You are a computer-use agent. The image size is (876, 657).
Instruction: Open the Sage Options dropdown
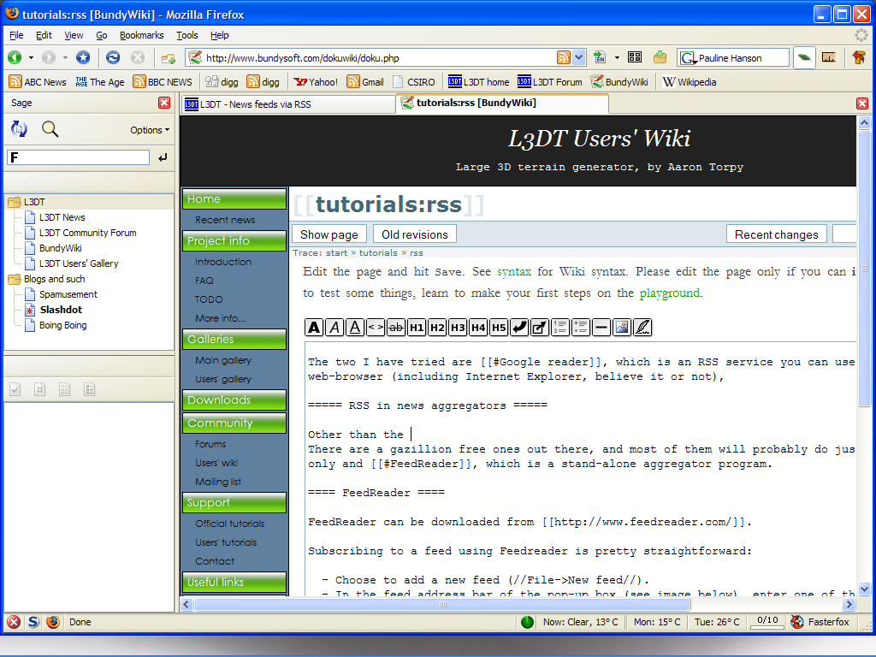click(x=150, y=130)
